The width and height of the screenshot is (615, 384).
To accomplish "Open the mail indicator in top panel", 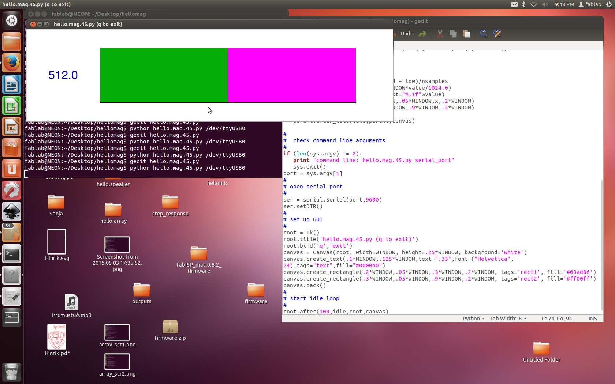I will [514, 4].
